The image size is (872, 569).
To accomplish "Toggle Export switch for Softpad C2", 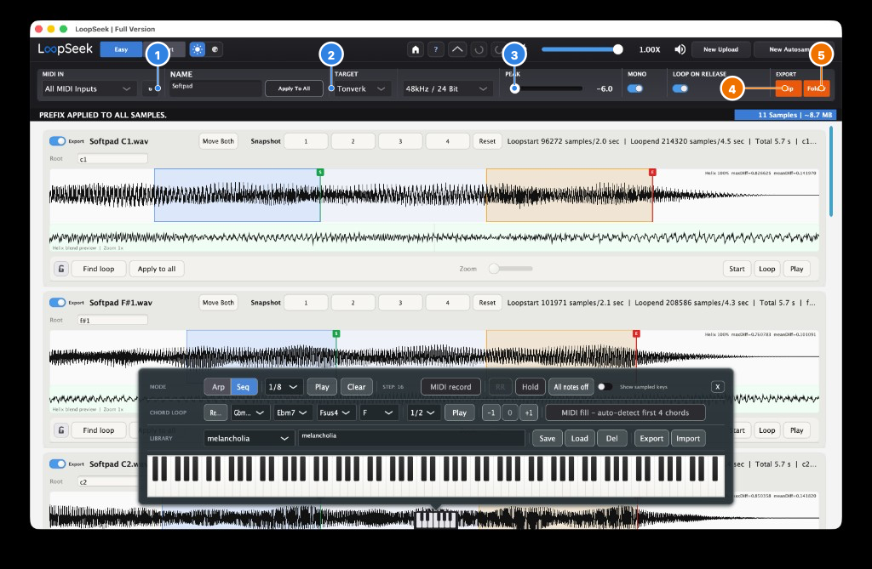I will click(x=57, y=464).
